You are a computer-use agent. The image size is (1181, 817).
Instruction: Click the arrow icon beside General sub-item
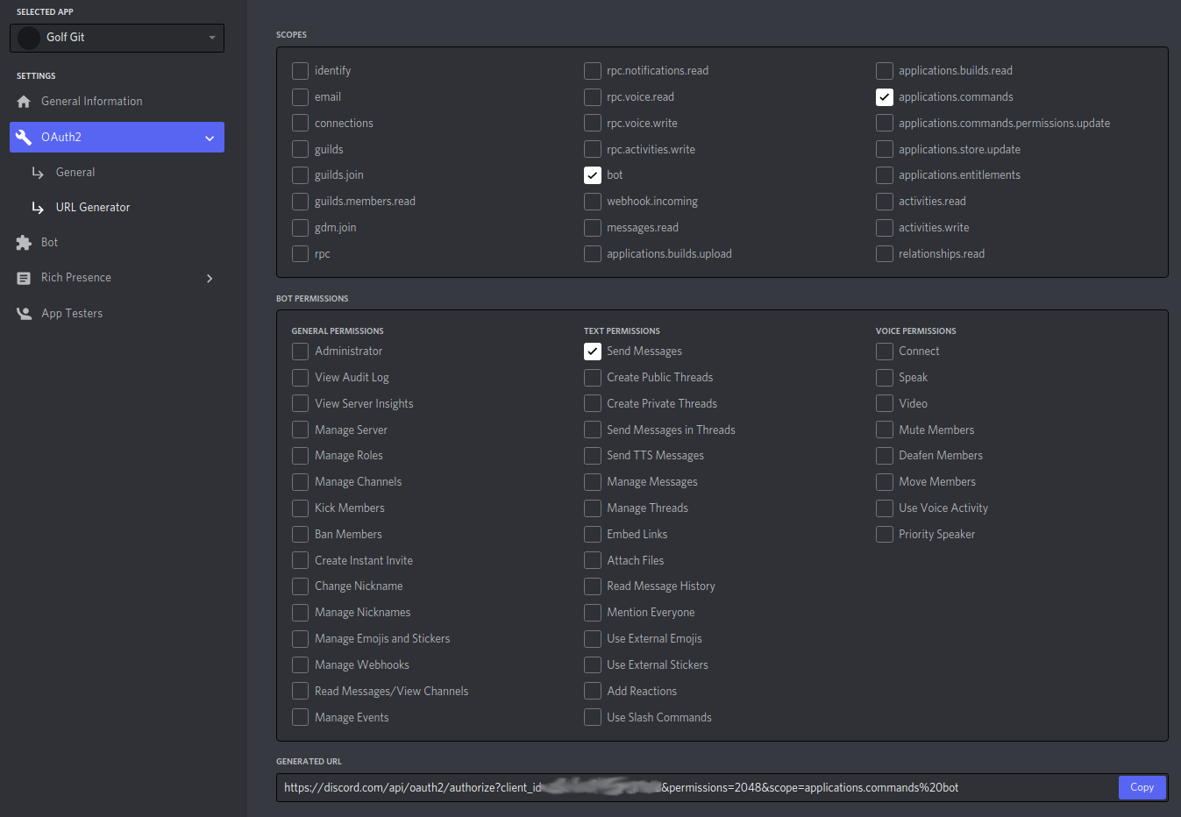(38, 173)
